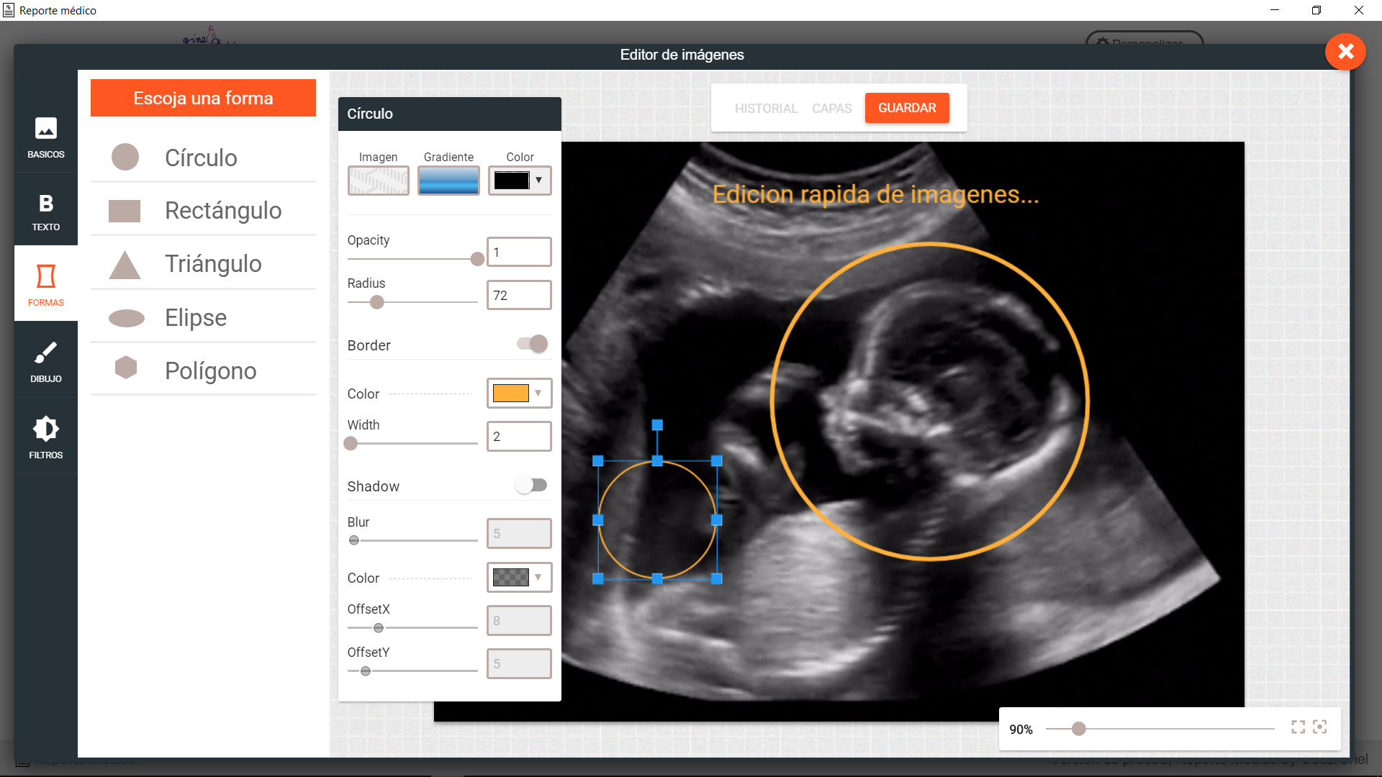1382x777 pixels.
Task: Enable the Shadow toggle
Action: [x=531, y=486]
